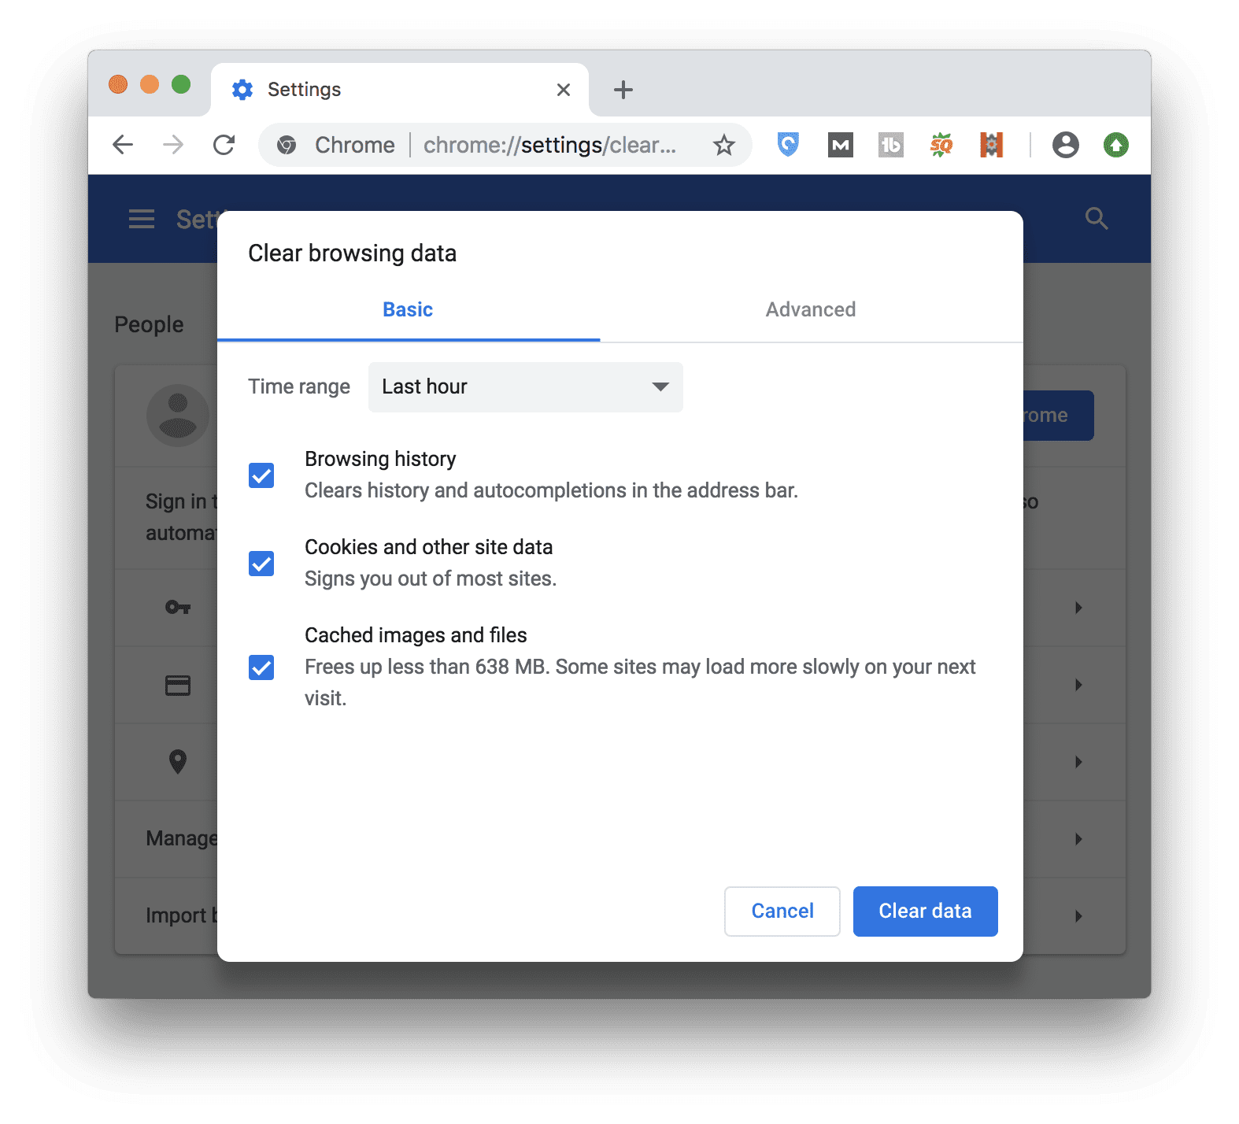Image resolution: width=1239 pixels, height=1124 pixels.
Task: Select the Basic tab
Action: [408, 310]
